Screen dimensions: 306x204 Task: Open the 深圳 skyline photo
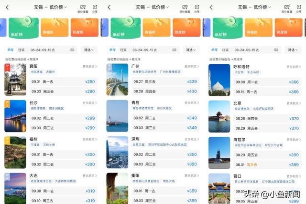pos(117,153)
